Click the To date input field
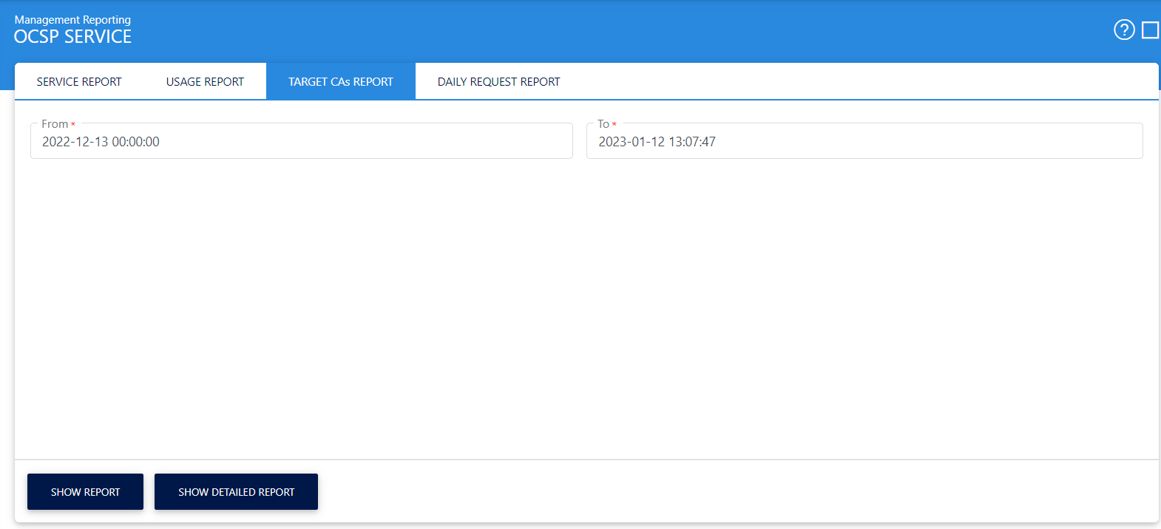 coord(924,142)
